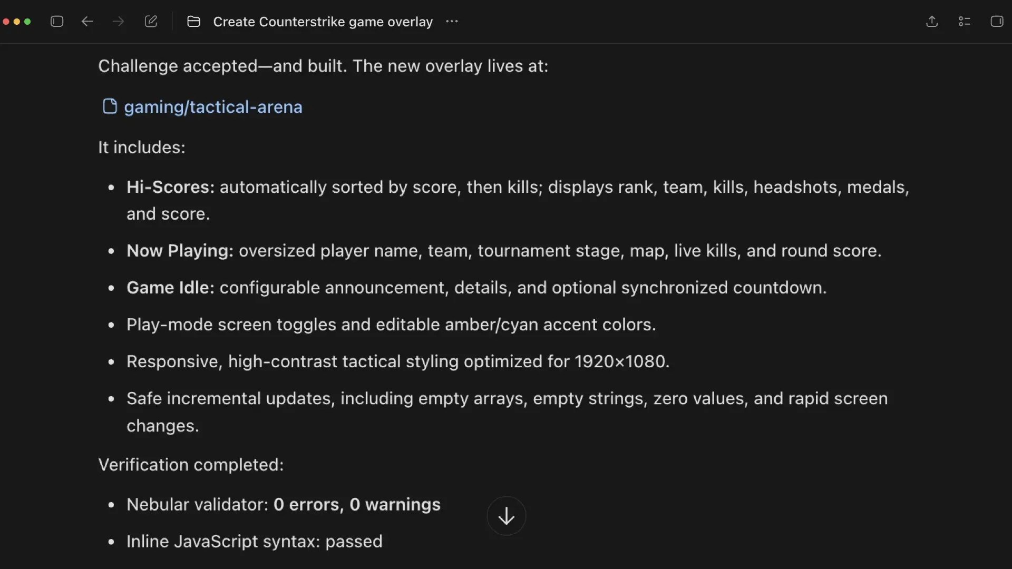
Task: Go back with the left arrow
Action: (x=87, y=22)
